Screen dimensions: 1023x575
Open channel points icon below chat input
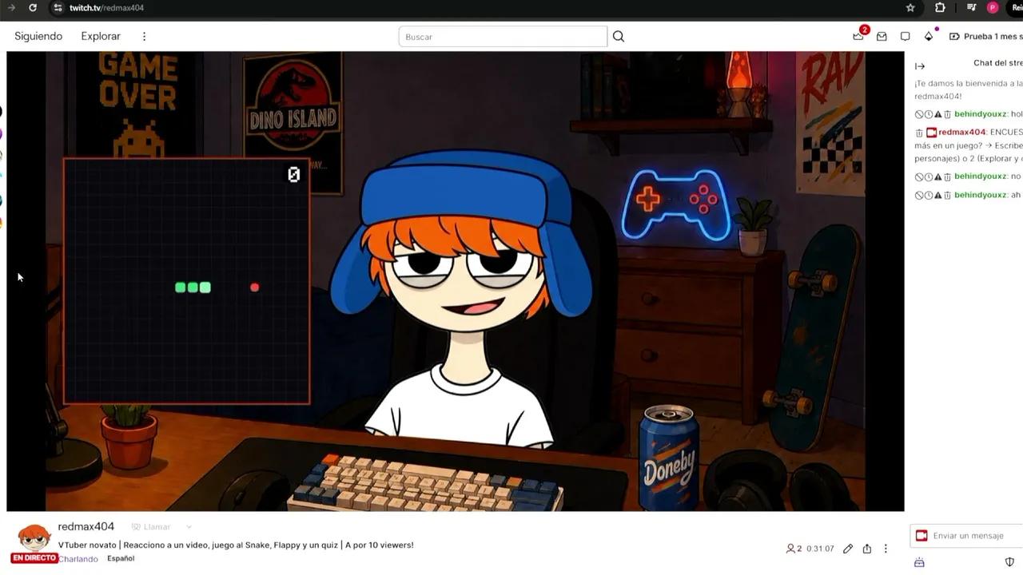[919, 563]
